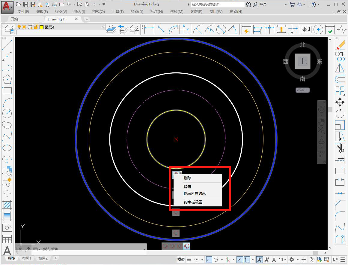
Task: Click the 北 direction on ViewCube compass
Action: coord(302,45)
